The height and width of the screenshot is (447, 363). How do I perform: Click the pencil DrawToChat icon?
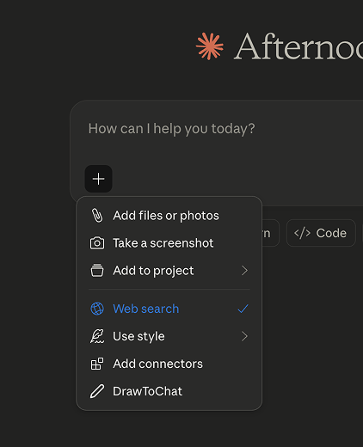pos(97,391)
